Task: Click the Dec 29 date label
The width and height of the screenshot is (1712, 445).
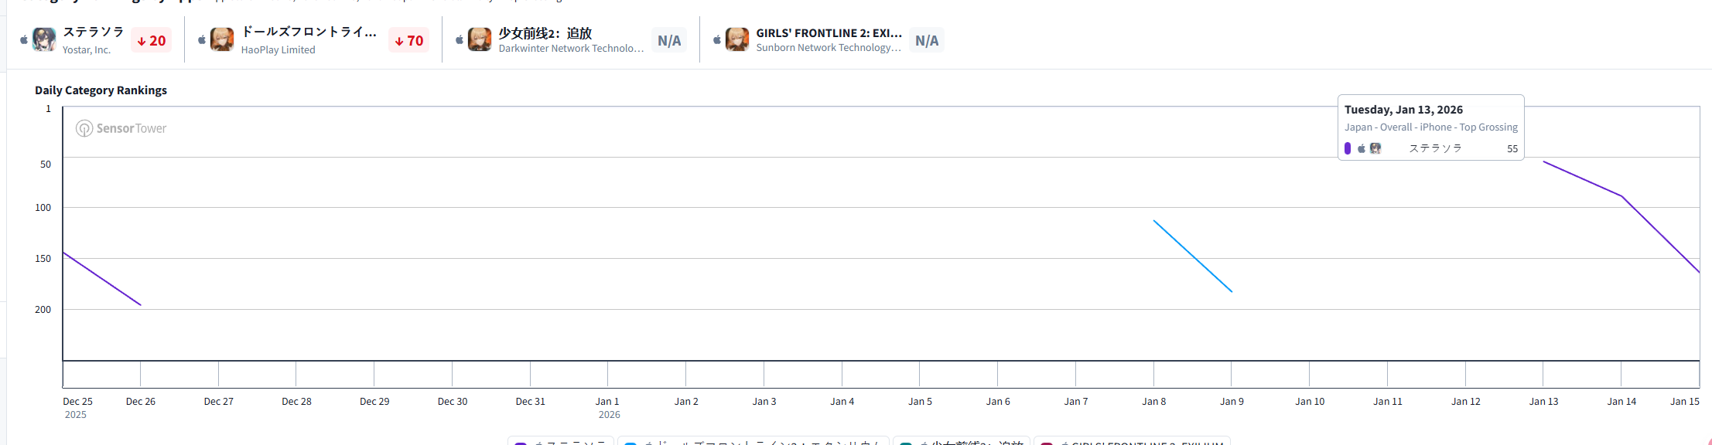Action: point(374,402)
